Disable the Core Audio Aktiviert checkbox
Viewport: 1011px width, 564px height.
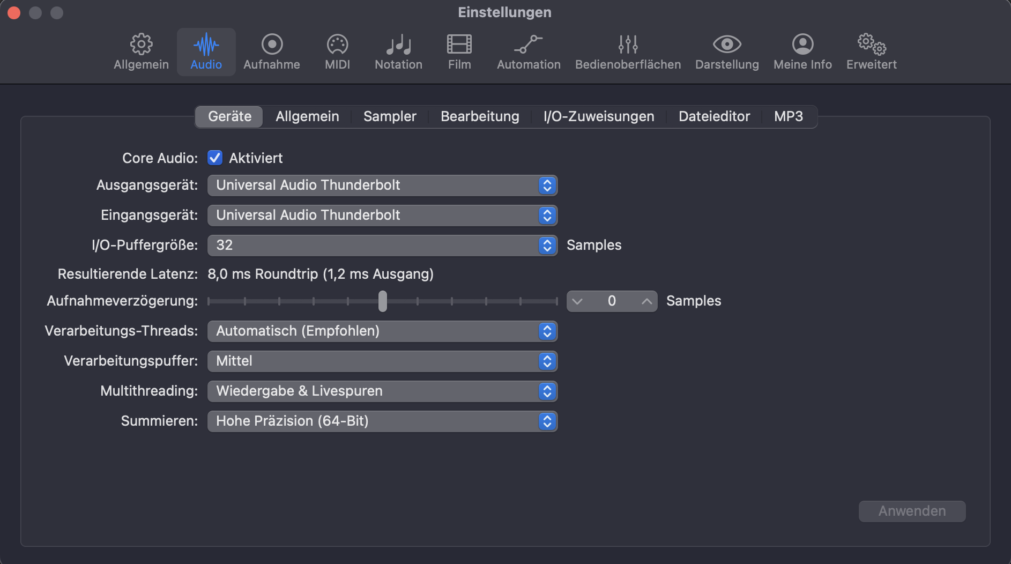pyautogui.click(x=215, y=158)
